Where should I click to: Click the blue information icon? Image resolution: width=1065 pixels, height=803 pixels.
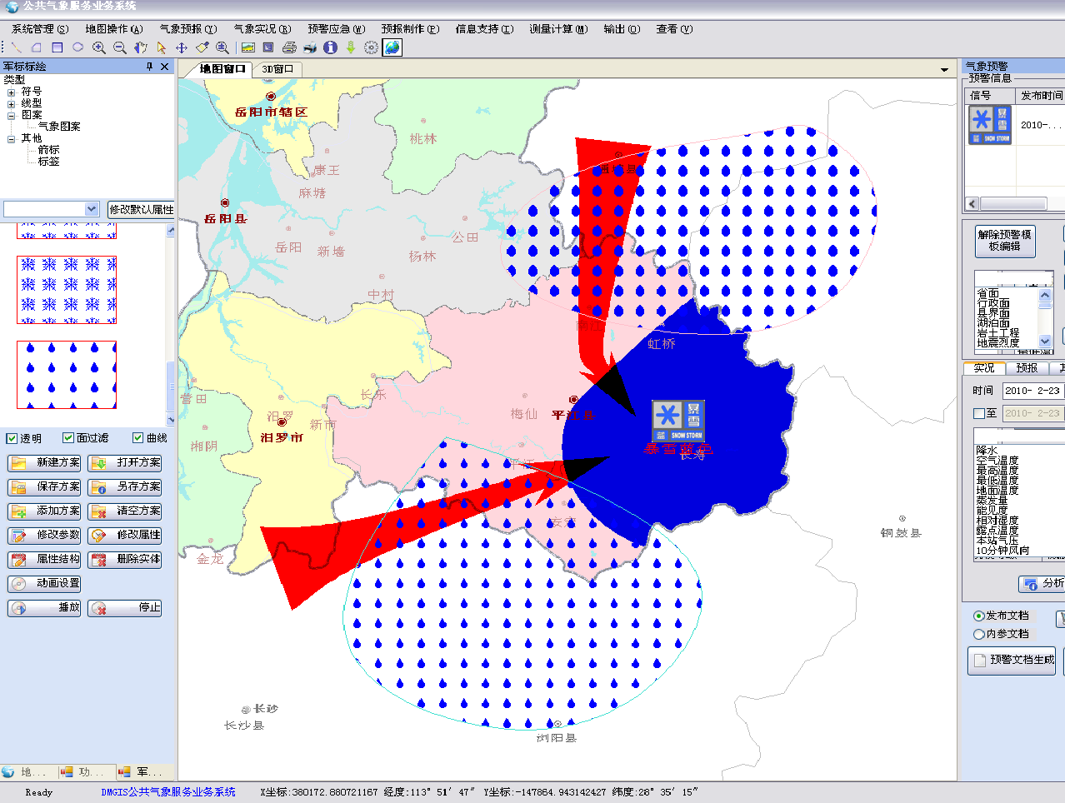pos(330,47)
